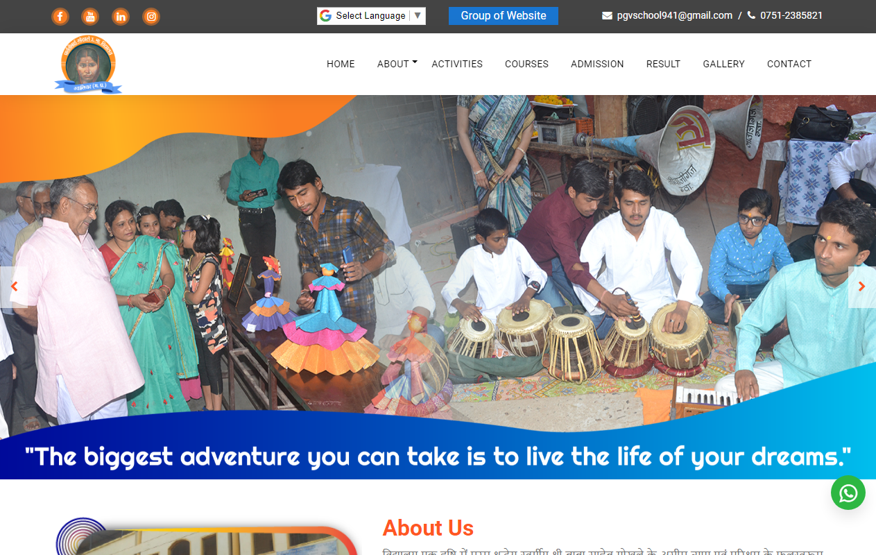This screenshot has width=876, height=555.
Task: Click the school logo emblem
Action: pos(88,65)
